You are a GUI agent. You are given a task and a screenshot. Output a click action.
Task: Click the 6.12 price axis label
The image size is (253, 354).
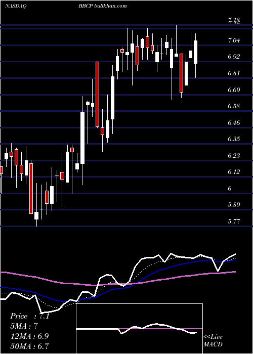[234, 172]
